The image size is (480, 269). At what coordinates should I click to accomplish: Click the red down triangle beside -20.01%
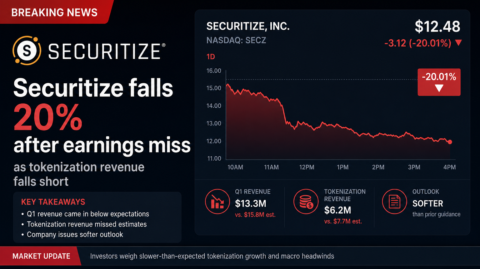[459, 43]
